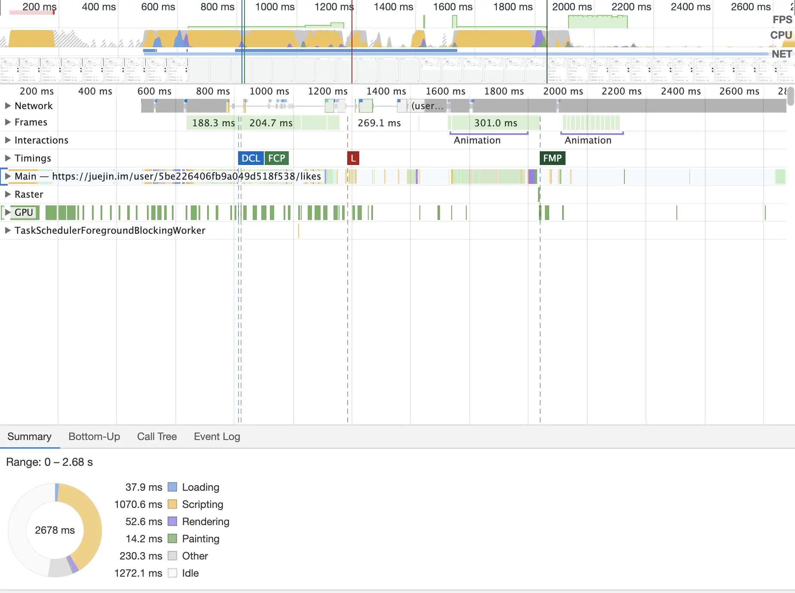Click the FPS overview label
The height and width of the screenshot is (593, 795).
coord(782,20)
